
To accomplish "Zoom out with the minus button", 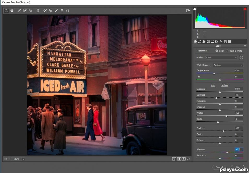I will (x=6, y=159).
